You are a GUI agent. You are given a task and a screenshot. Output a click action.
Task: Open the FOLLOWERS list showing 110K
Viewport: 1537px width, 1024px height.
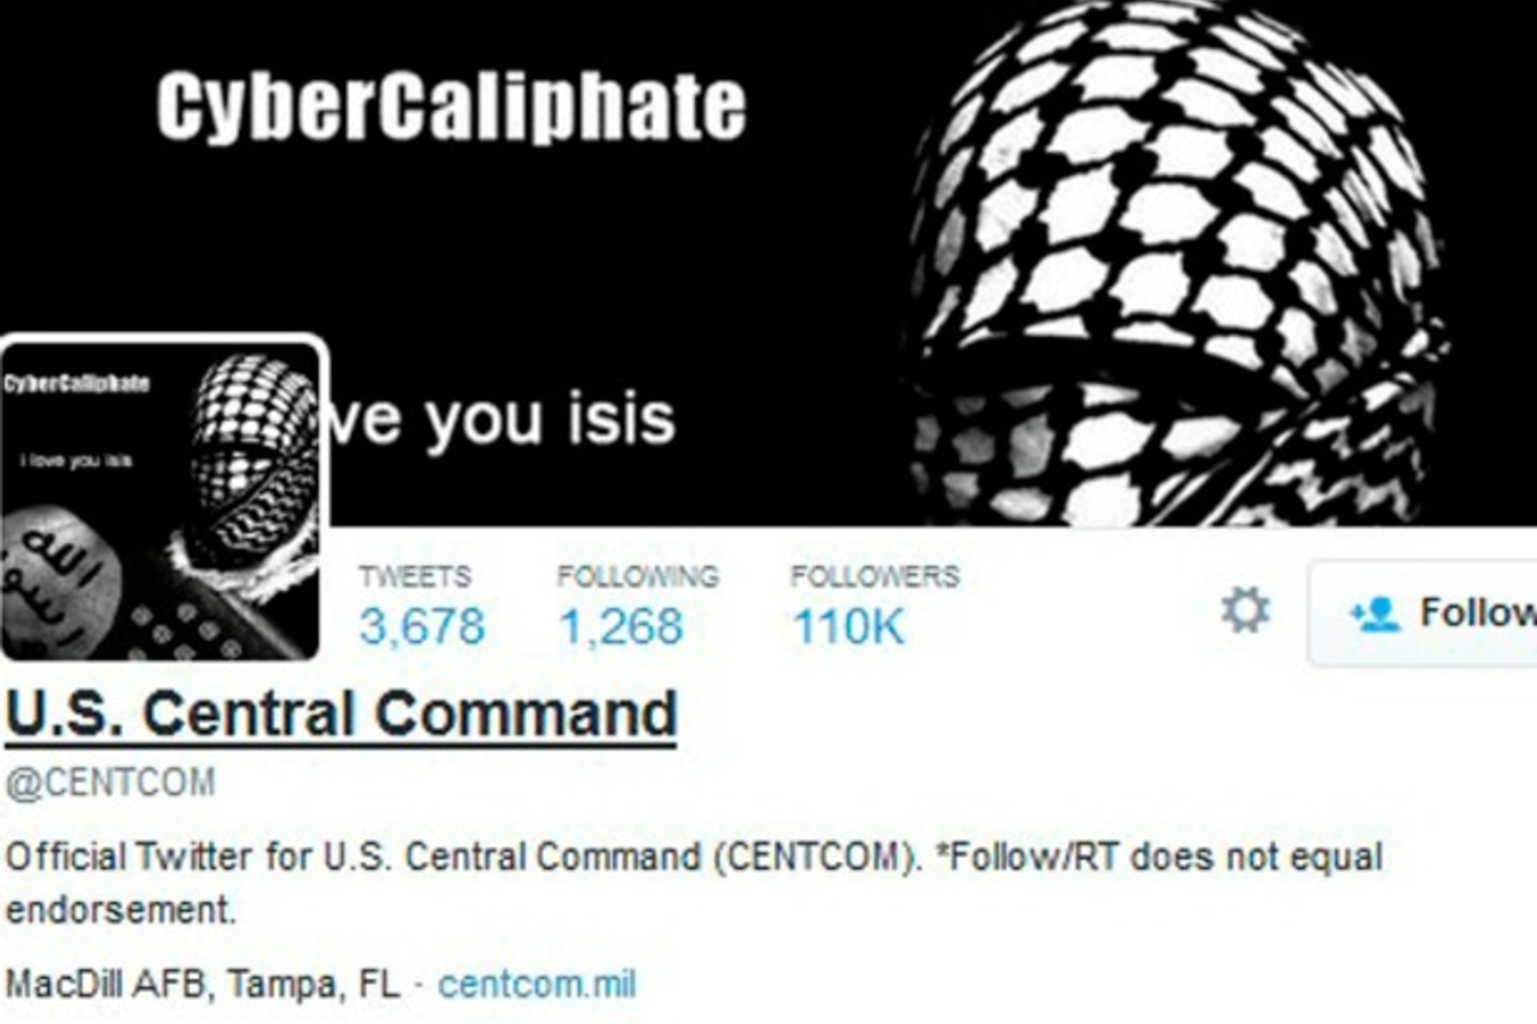875,606
